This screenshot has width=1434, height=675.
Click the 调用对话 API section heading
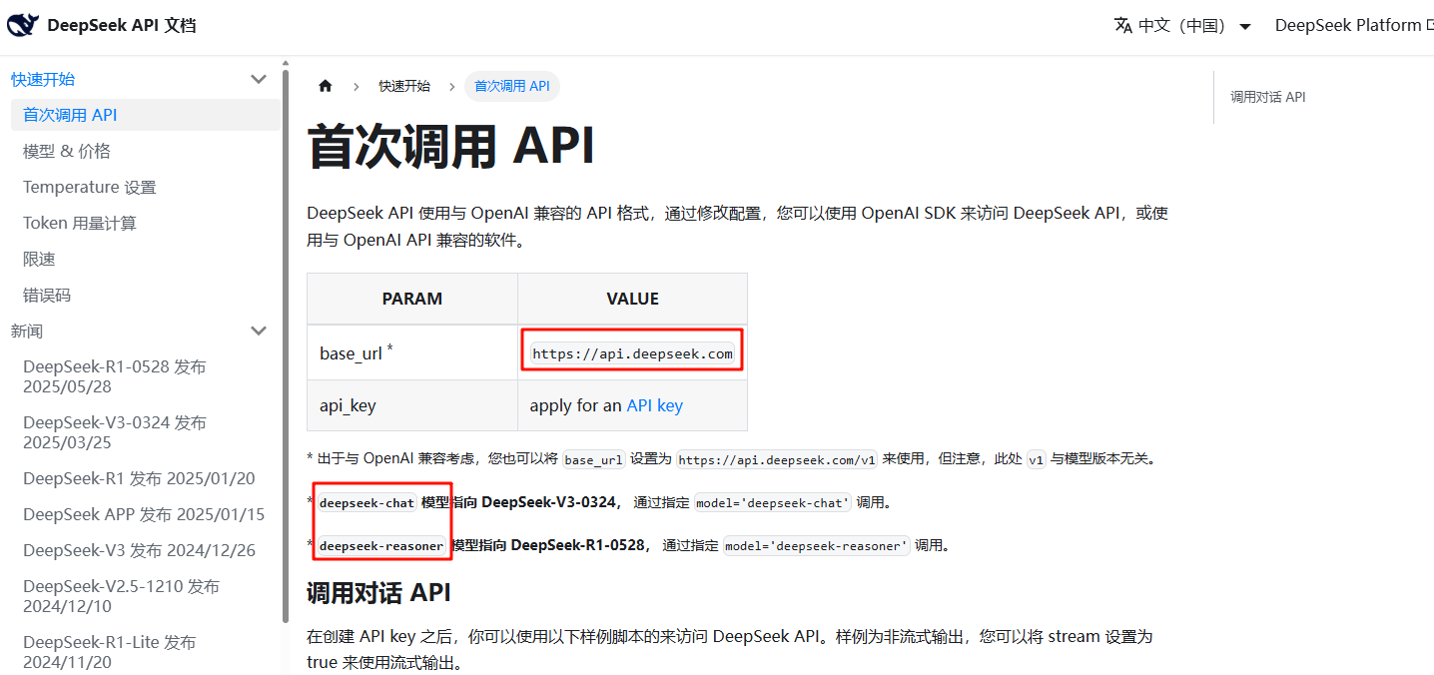tap(378, 593)
